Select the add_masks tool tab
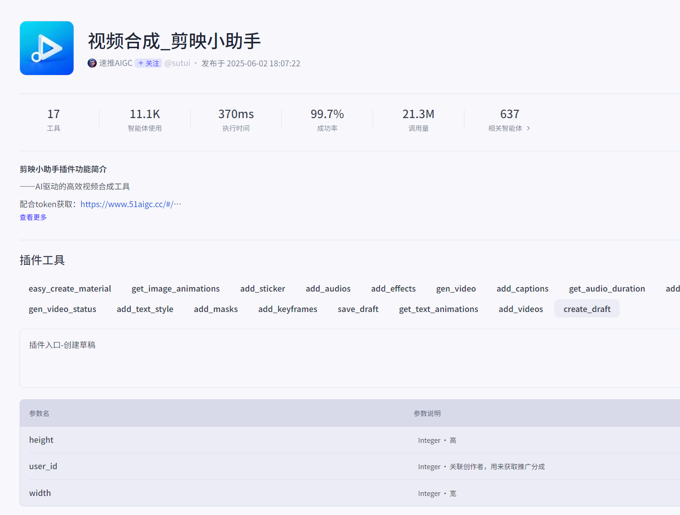Image resolution: width=680 pixels, height=515 pixels. 216,309
